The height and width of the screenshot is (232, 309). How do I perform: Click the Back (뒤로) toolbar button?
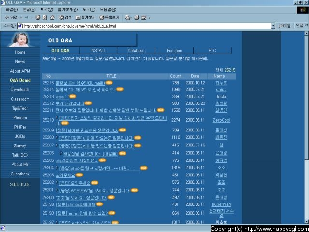coord(11,18)
